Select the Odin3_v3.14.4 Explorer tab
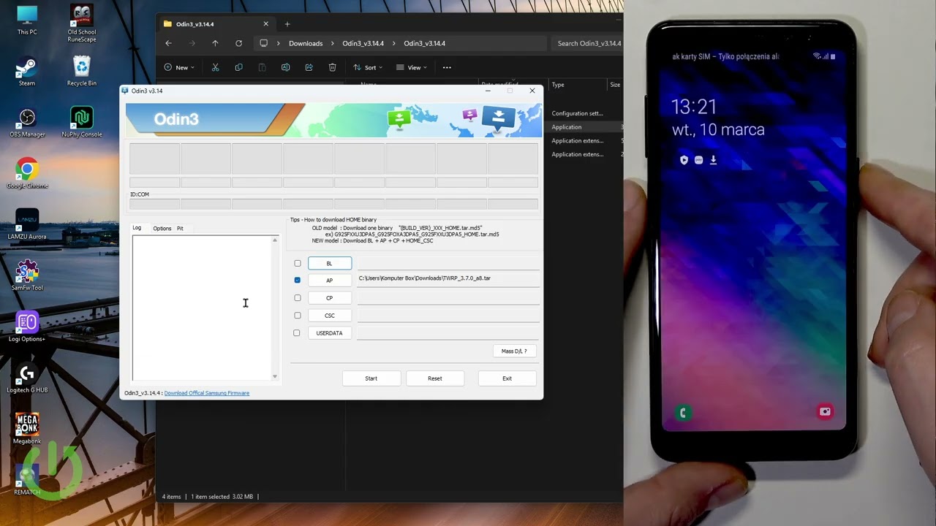Viewport: 936px width, 526px height. [x=216, y=24]
